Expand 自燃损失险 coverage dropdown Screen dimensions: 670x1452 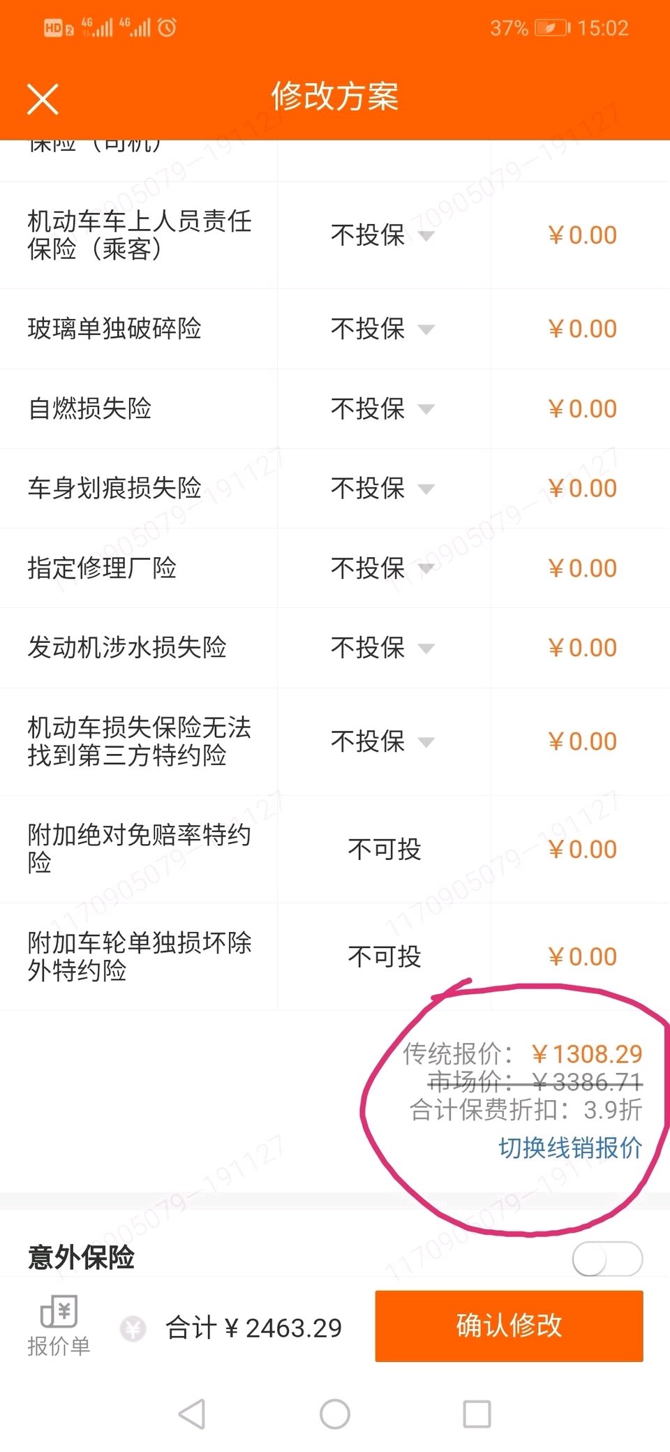[x=382, y=408]
